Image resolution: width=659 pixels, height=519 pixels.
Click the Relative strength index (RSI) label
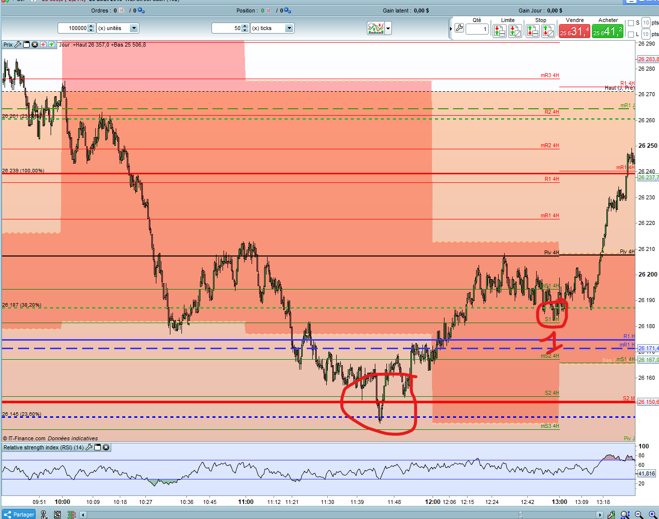point(44,447)
